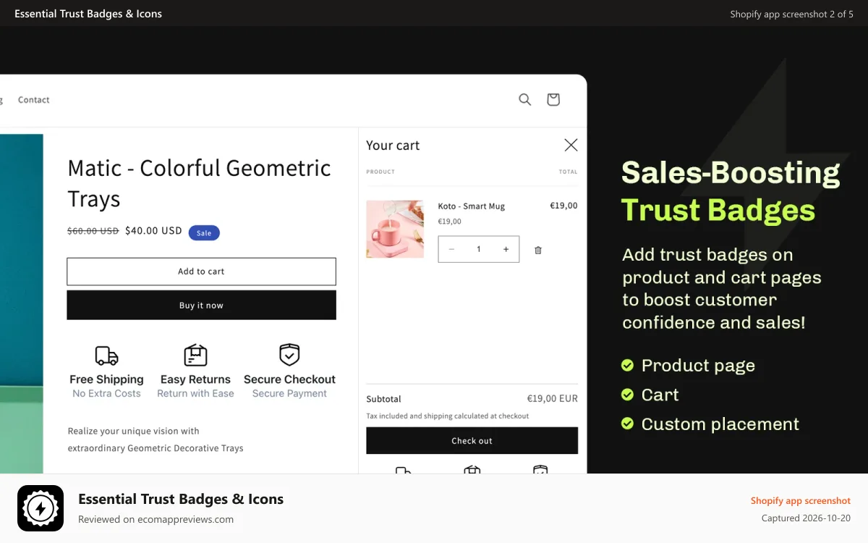The height and width of the screenshot is (543, 868).
Task: Click the Essential Trust Badges app logo
Action: (41, 508)
